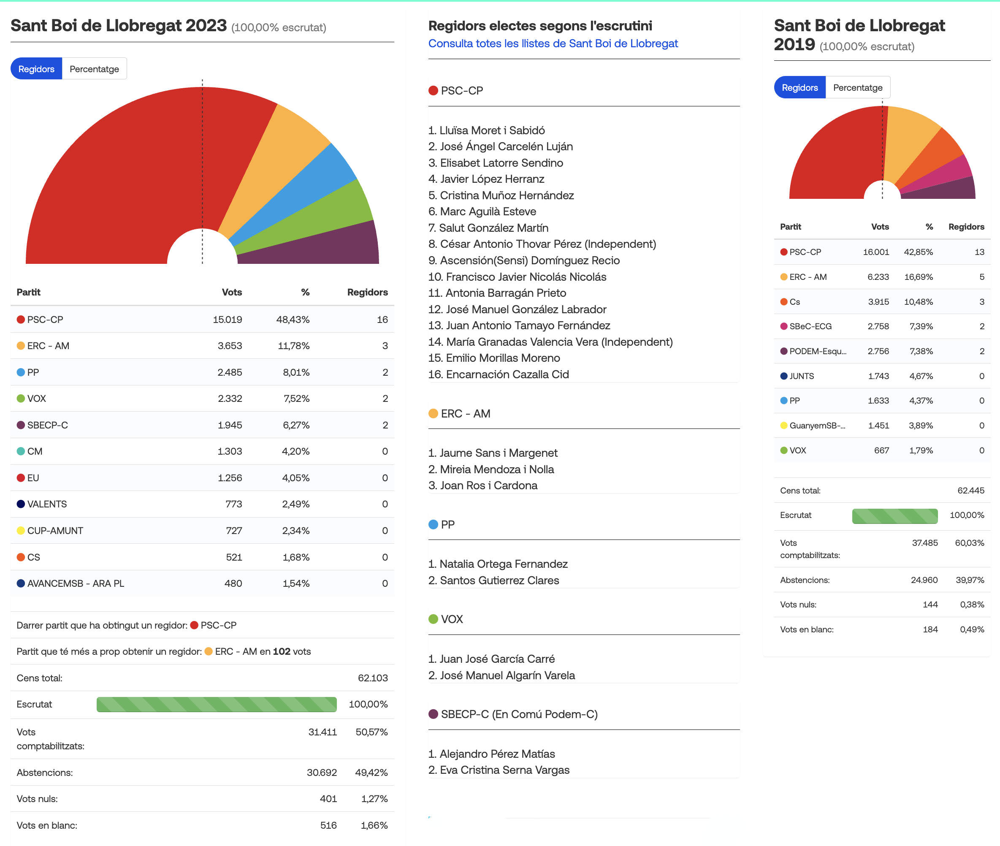Select Regidors view for 2023 chart

pyautogui.click(x=36, y=68)
